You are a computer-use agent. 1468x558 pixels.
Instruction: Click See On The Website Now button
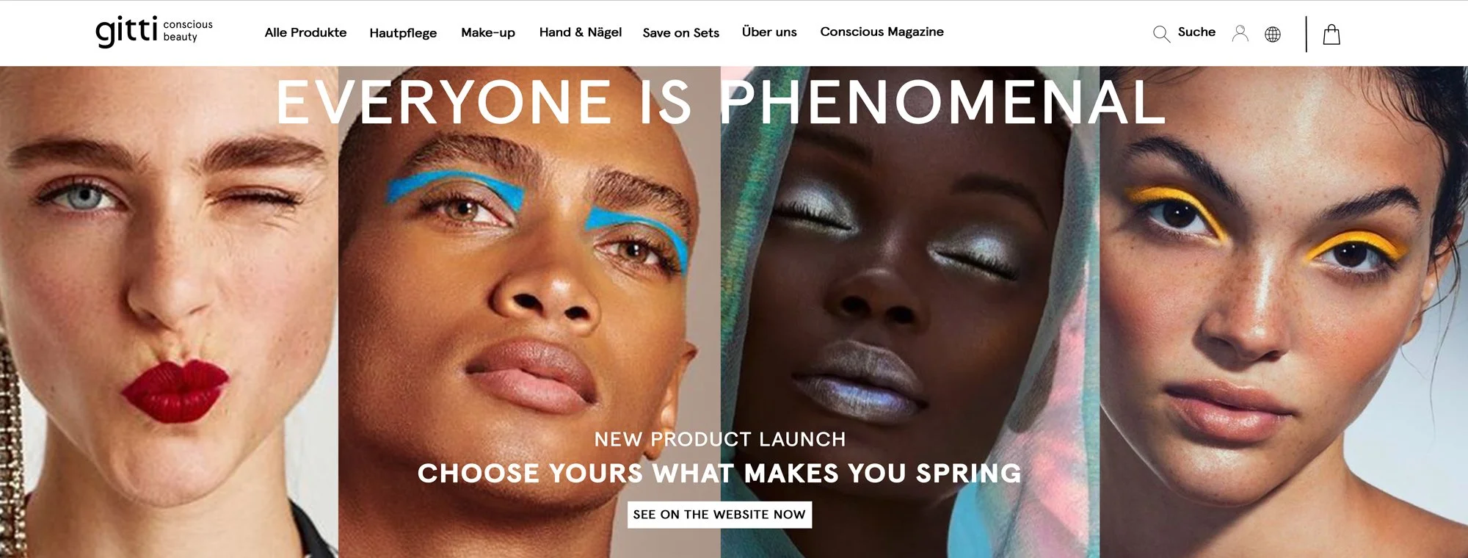click(719, 514)
